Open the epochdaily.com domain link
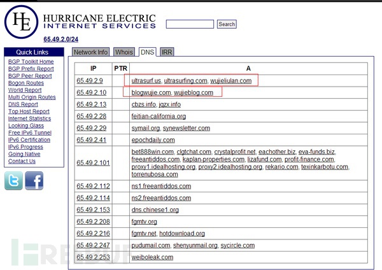This screenshot has width=382, height=270. click(x=153, y=140)
